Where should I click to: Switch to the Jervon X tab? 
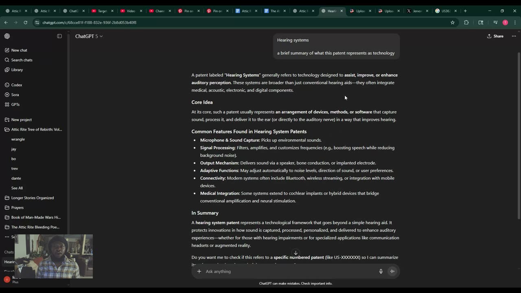417,11
